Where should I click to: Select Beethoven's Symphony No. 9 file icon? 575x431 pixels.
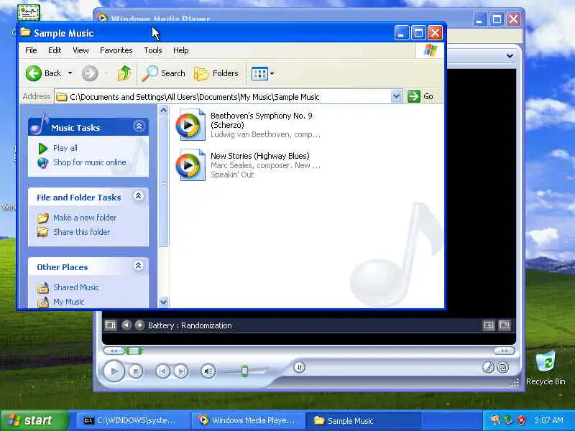(190, 124)
